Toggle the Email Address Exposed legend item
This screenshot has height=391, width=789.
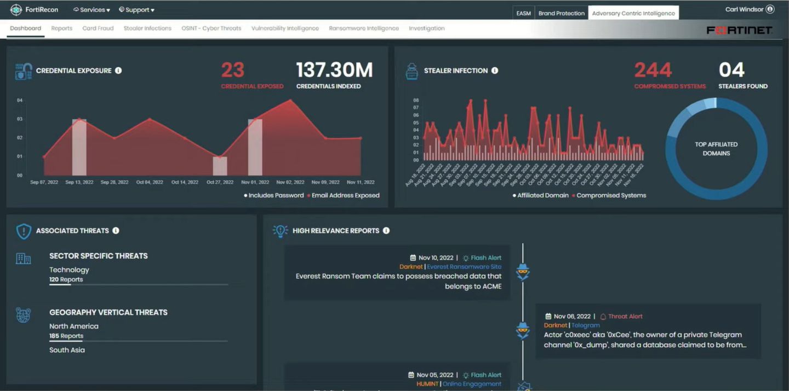(345, 195)
